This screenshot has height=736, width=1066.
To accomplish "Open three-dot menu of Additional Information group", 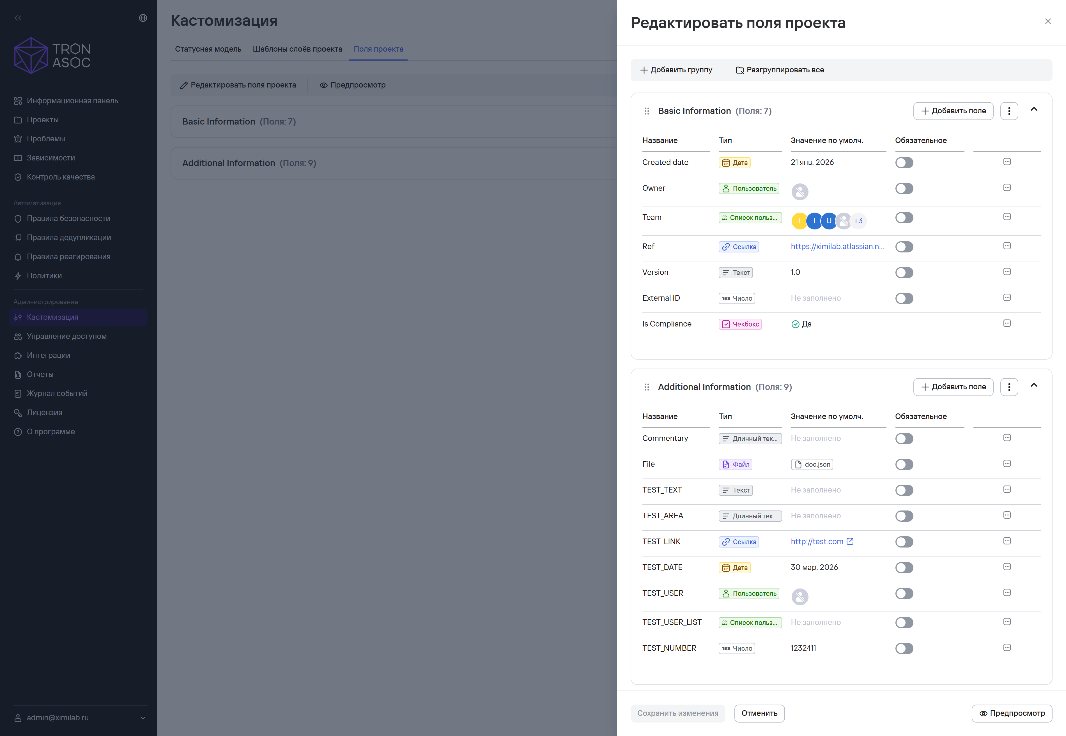I will tap(1009, 387).
